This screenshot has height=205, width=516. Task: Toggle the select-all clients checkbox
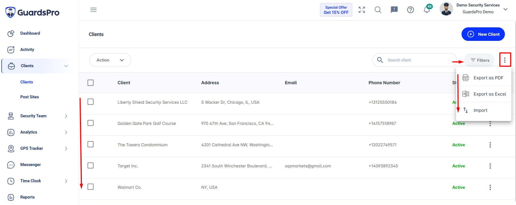pos(91,83)
